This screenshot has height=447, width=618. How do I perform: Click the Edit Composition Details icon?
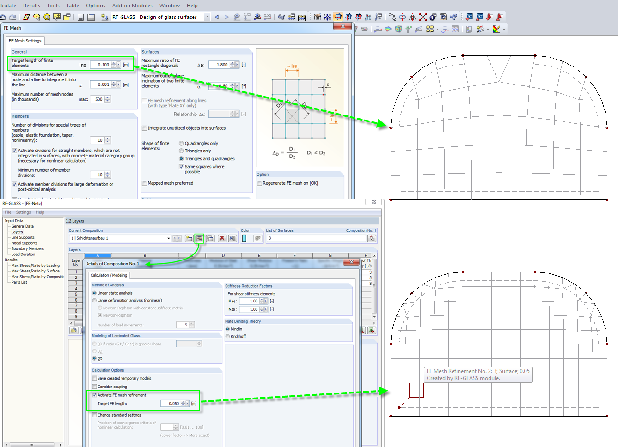pos(199,238)
